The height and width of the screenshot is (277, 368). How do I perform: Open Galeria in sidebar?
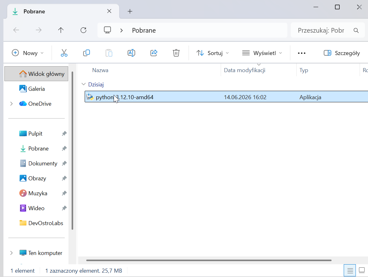coord(36,89)
